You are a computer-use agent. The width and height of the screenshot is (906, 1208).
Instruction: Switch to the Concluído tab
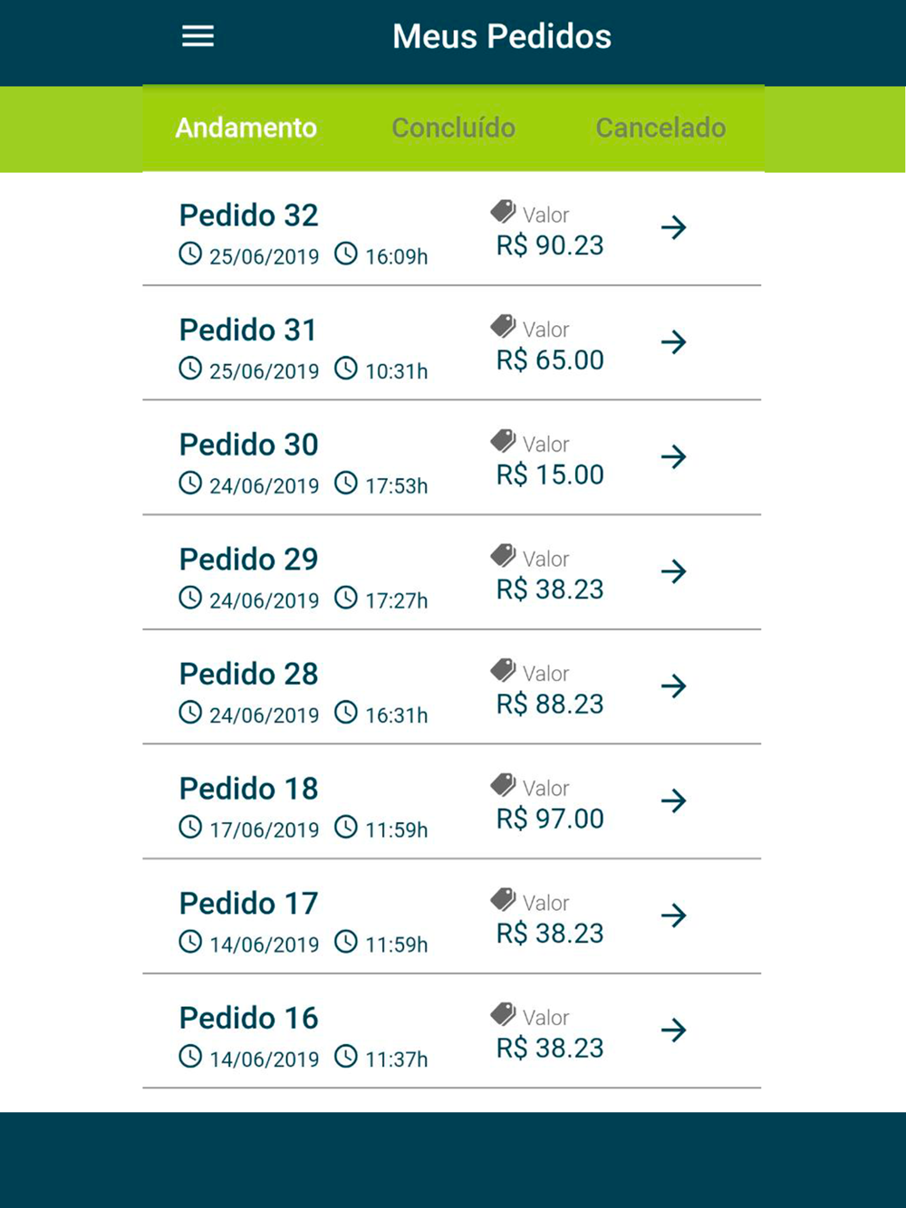[x=453, y=128]
